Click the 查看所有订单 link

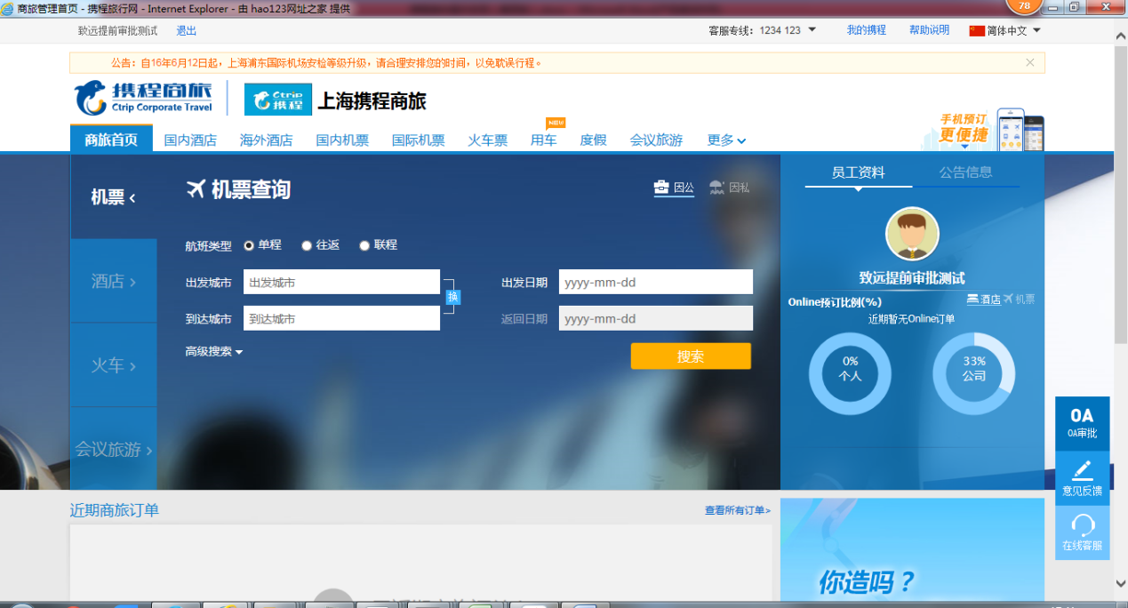coord(737,510)
